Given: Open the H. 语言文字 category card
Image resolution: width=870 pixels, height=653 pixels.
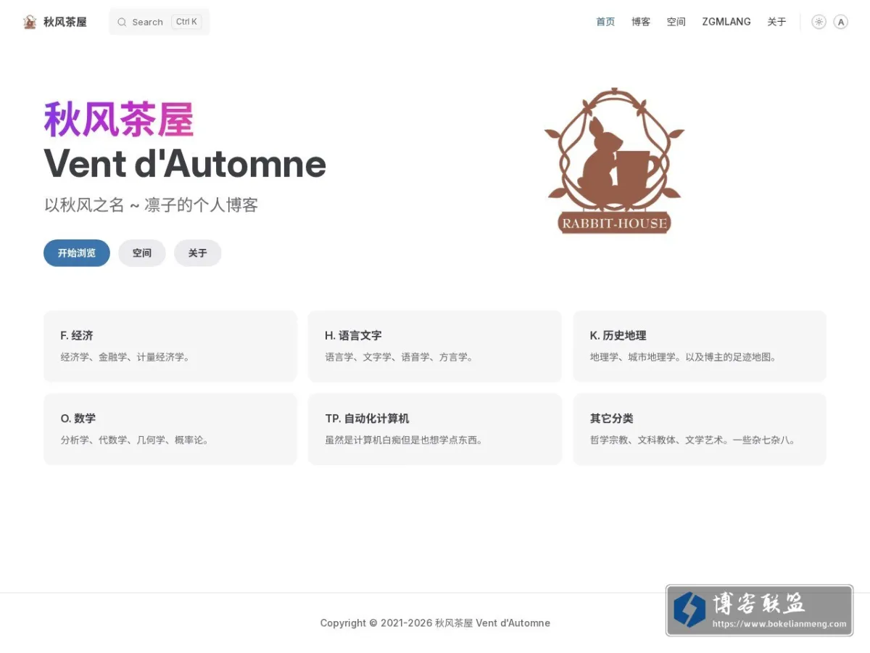Looking at the screenshot, I should click(x=435, y=346).
